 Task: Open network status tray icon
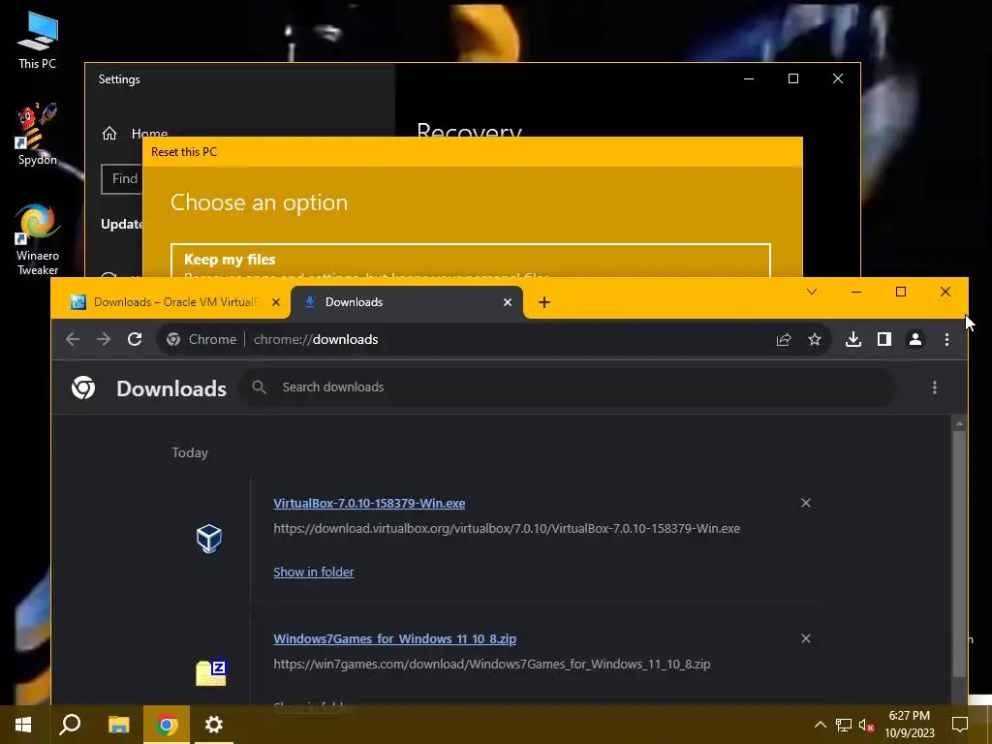coord(844,725)
